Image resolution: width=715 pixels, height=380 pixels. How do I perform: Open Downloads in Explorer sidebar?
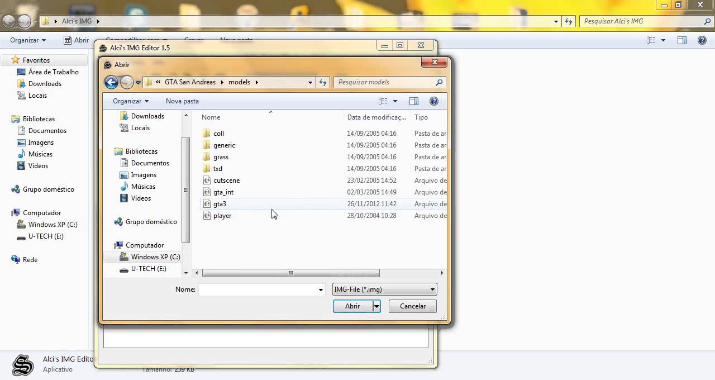tap(45, 84)
